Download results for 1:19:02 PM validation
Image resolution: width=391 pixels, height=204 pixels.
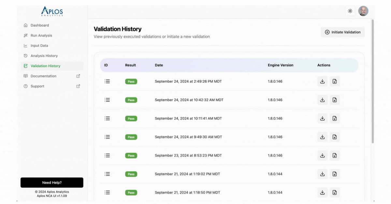pyautogui.click(x=323, y=174)
